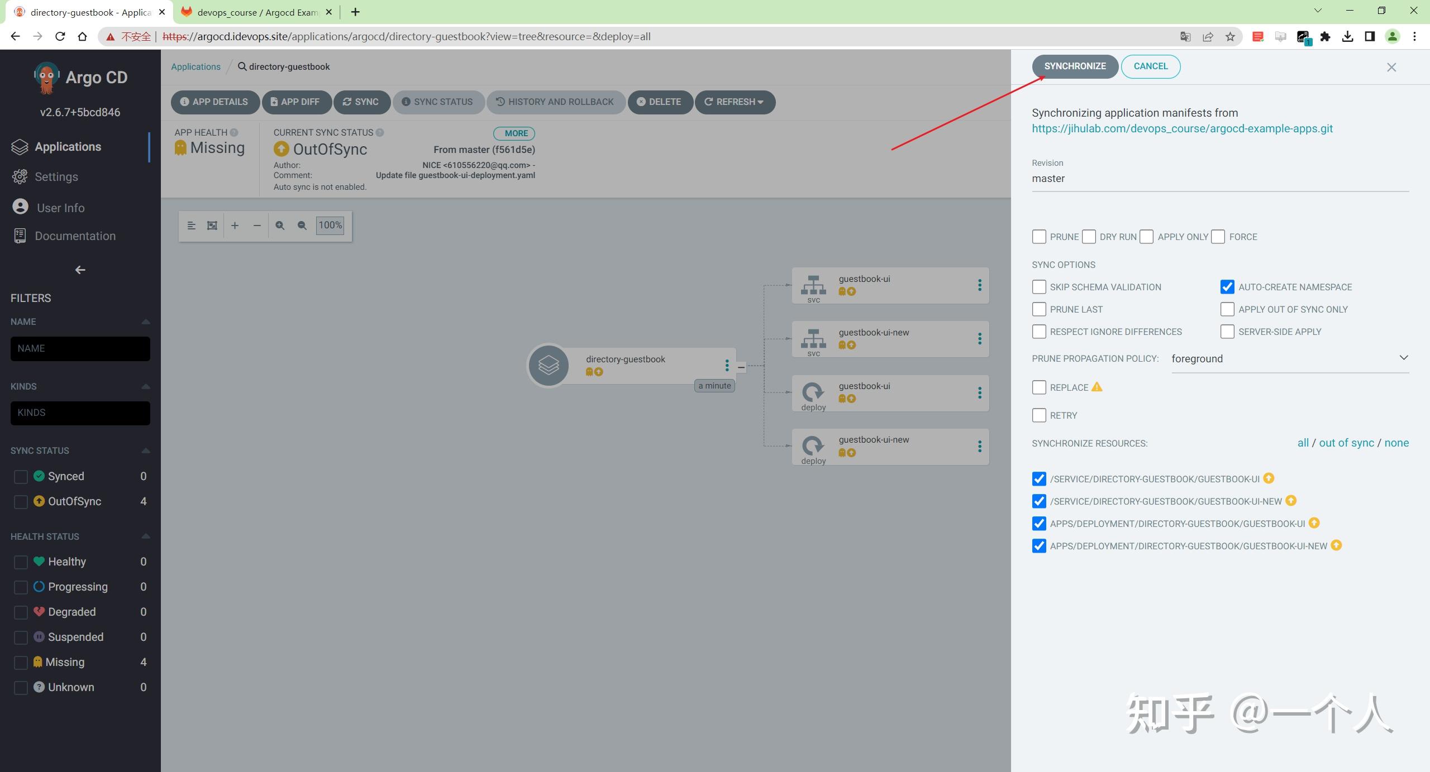Image resolution: width=1430 pixels, height=772 pixels.
Task: Check the Synced filter checkbox
Action: 21,477
